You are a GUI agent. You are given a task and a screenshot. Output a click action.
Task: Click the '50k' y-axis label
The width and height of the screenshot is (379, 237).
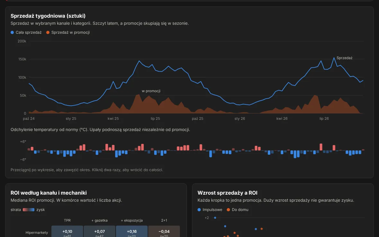pos(23,95)
